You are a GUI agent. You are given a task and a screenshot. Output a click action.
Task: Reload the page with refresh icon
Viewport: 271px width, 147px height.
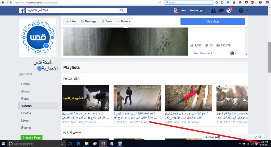point(160,2)
